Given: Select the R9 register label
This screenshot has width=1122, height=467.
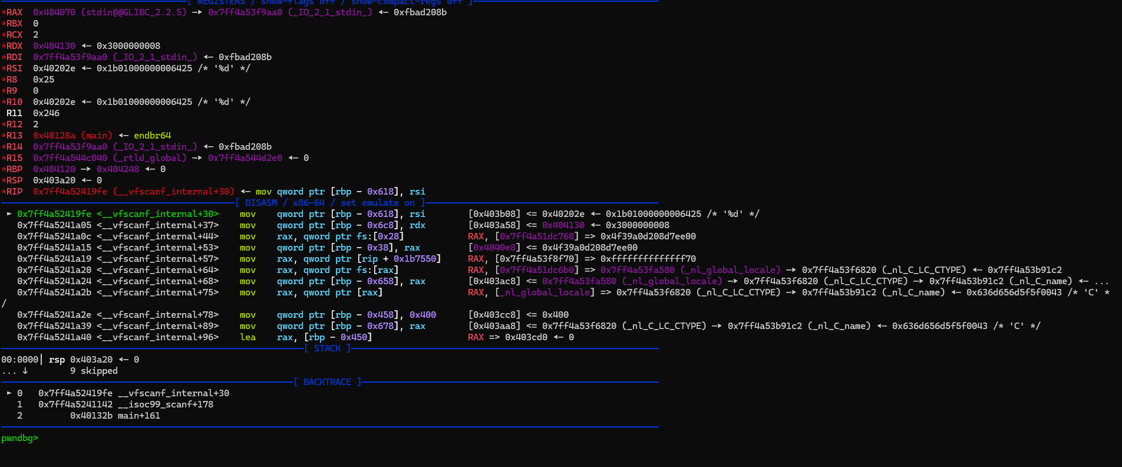Looking at the screenshot, I should (12, 91).
